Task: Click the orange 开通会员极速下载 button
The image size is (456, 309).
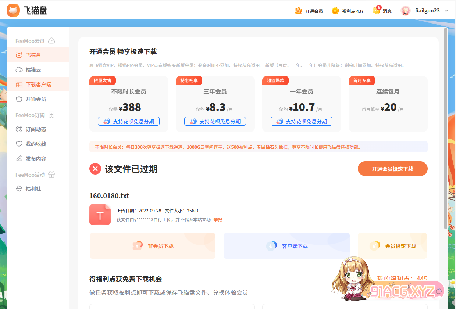Action: click(392, 169)
